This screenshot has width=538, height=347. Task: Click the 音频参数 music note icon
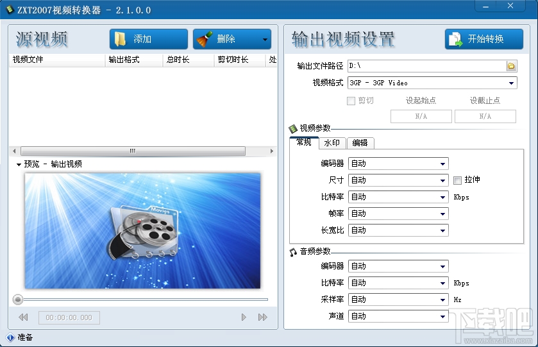292,252
